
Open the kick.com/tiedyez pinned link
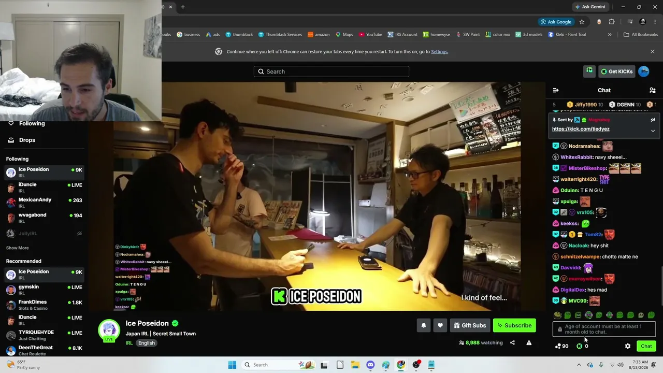(x=581, y=129)
